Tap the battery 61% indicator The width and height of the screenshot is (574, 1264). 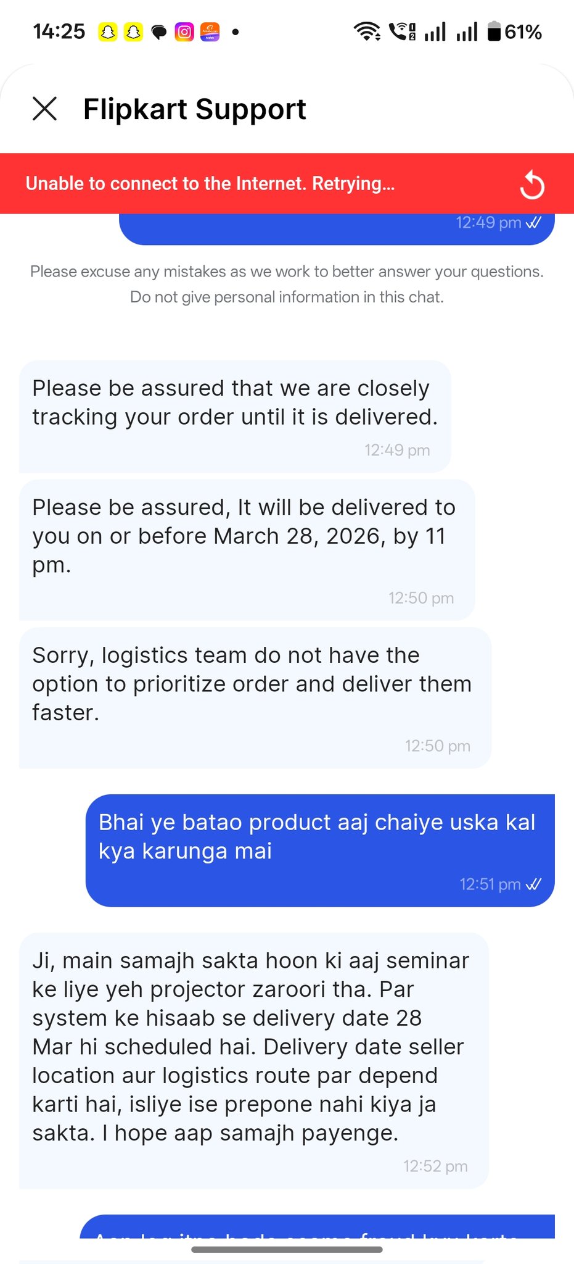(514, 31)
